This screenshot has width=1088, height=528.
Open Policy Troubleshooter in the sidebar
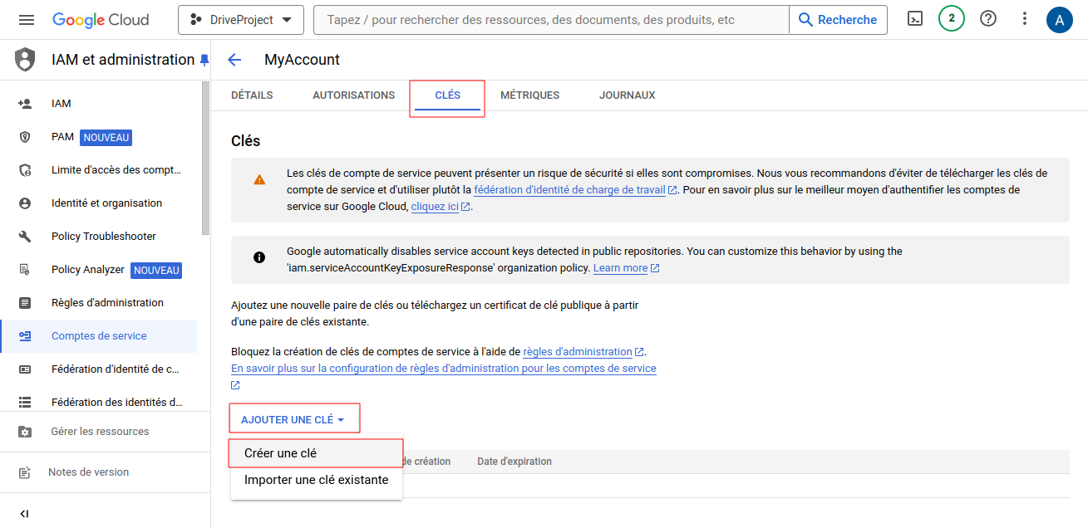(103, 237)
